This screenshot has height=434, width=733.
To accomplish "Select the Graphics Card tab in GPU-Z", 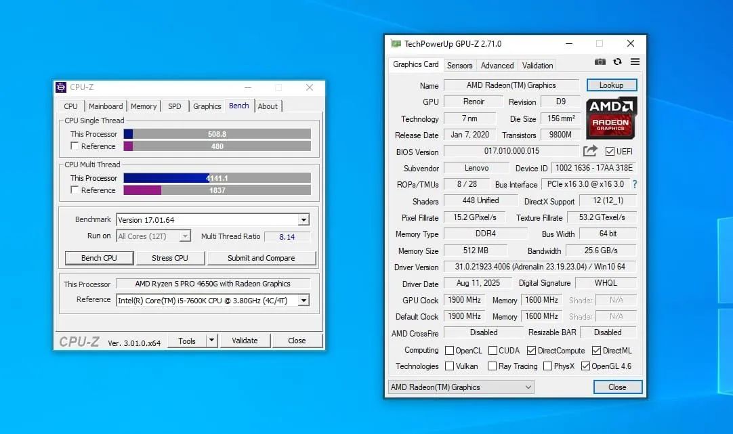I will 415,64.
